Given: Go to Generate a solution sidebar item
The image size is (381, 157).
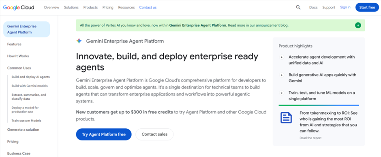Looking at the screenshot, I should pos(23,130).
